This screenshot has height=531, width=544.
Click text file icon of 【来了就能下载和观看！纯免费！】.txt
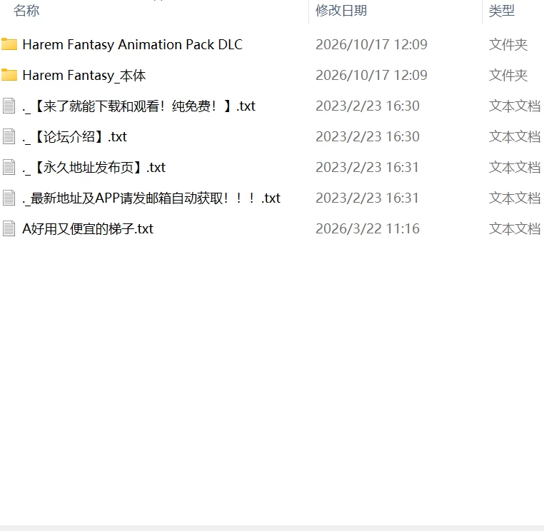pos(9,106)
